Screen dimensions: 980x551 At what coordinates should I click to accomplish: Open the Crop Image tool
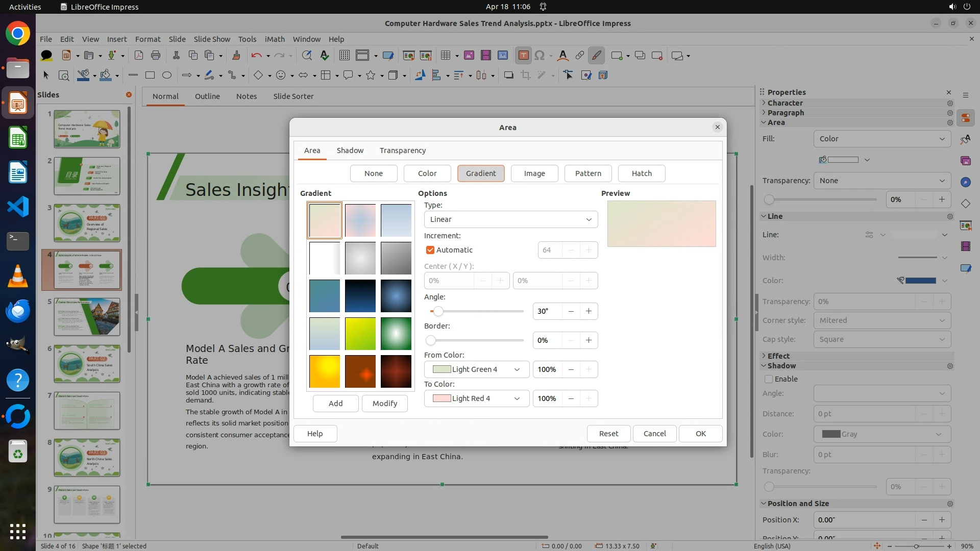click(526, 76)
